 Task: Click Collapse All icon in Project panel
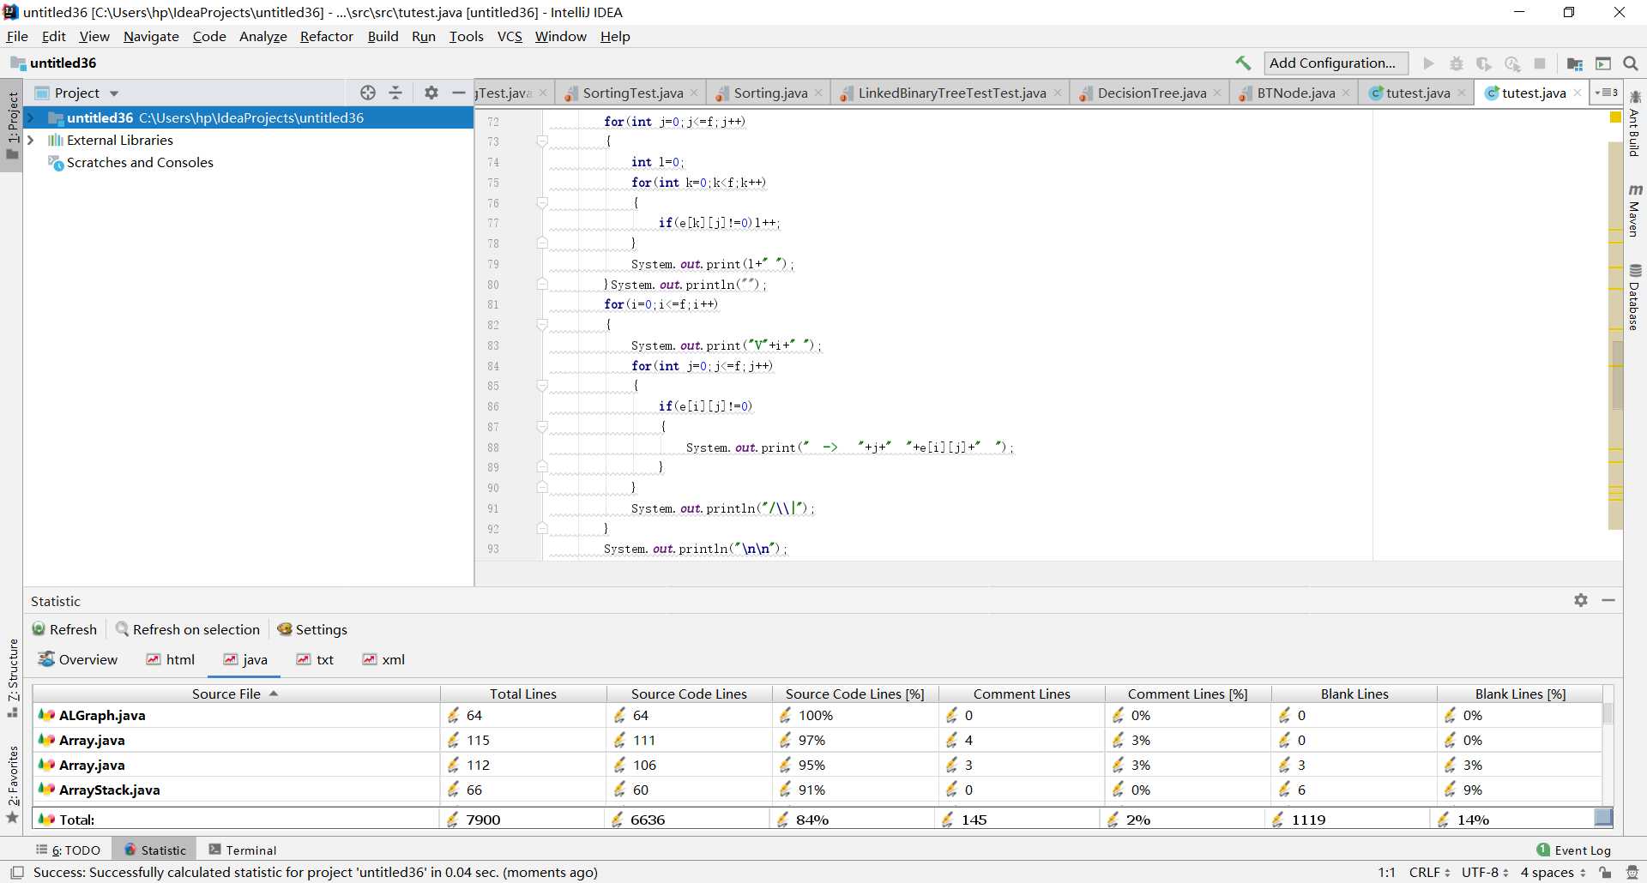(395, 93)
